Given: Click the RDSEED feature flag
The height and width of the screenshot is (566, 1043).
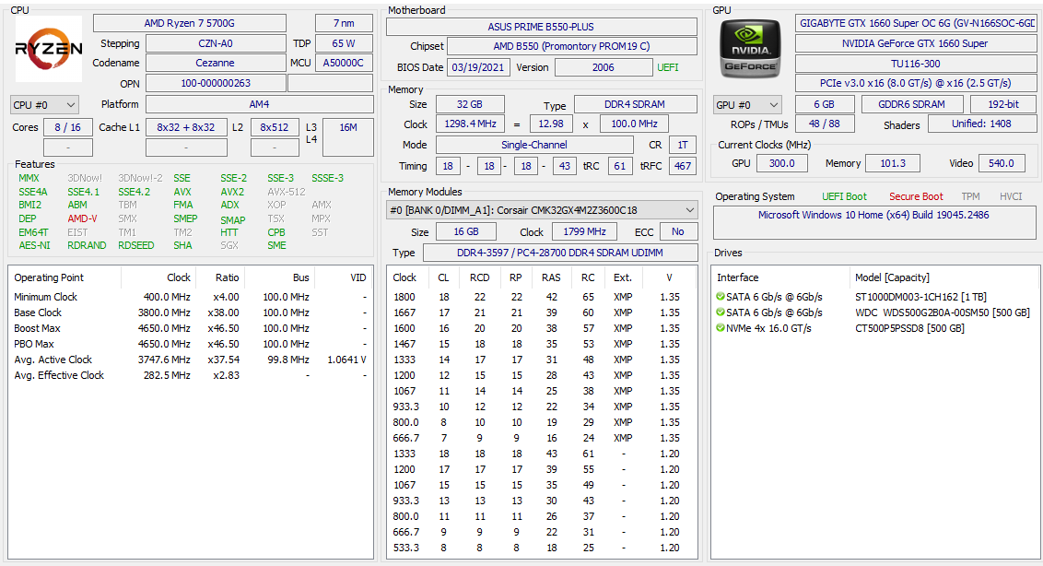Looking at the screenshot, I should (x=135, y=246).
